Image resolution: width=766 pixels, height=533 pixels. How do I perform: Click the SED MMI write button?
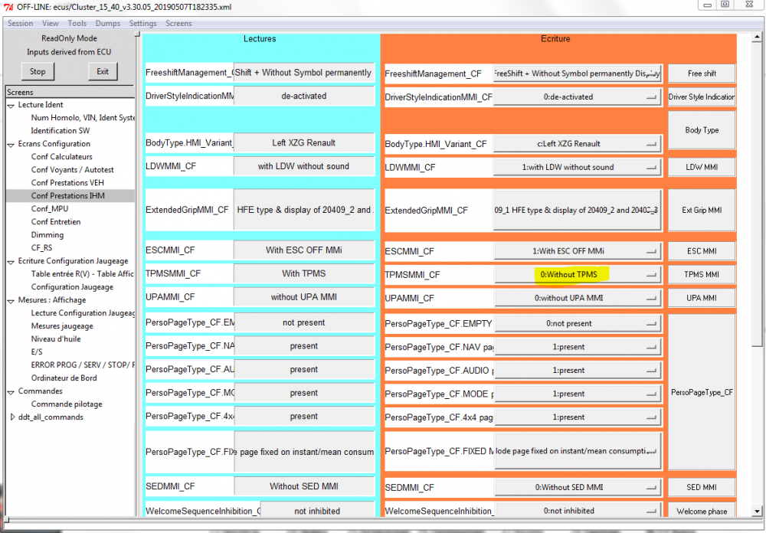(702, 488)
